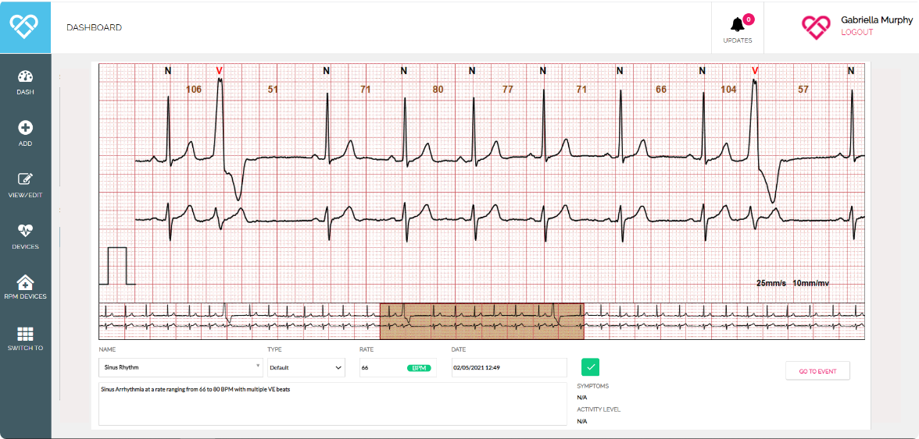Click the Date field showing 02/05/2021 12:49
The width and height of the screenshot is (919, 439).
click(508, 367)
